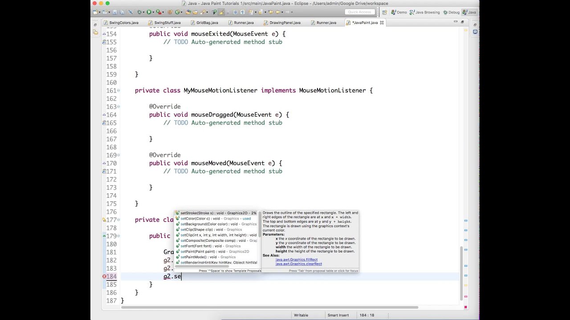The image size is (570, 320).
Task: Click the Run Last Tool icon
Action: (159, 12)
